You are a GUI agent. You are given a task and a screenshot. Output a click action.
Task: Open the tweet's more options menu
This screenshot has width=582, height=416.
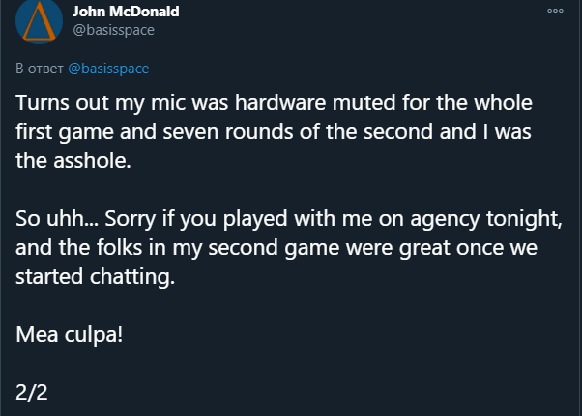[x=555, y=11]
